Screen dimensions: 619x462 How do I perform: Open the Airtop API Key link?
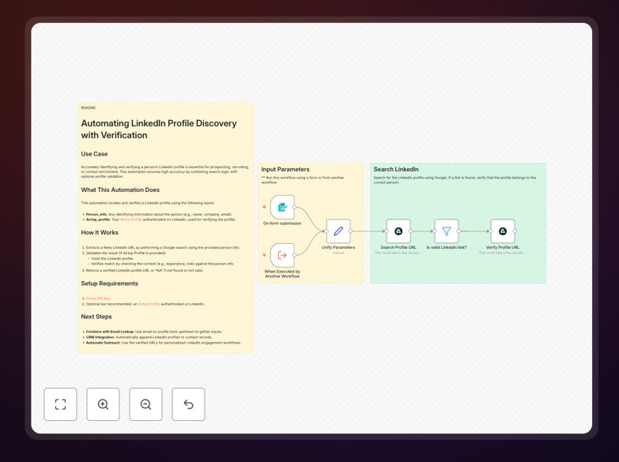click(x=98, y=299)
